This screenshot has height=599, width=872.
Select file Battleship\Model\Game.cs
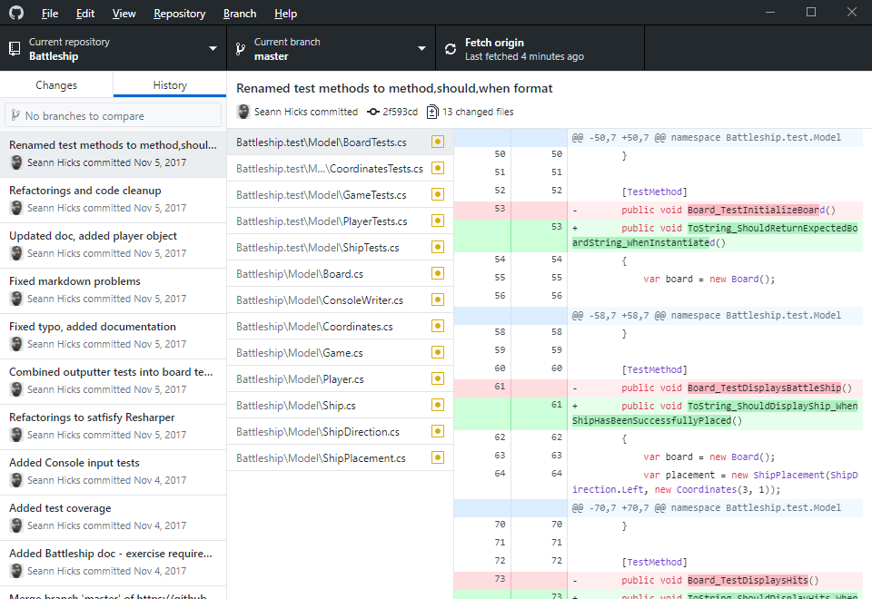340,352
